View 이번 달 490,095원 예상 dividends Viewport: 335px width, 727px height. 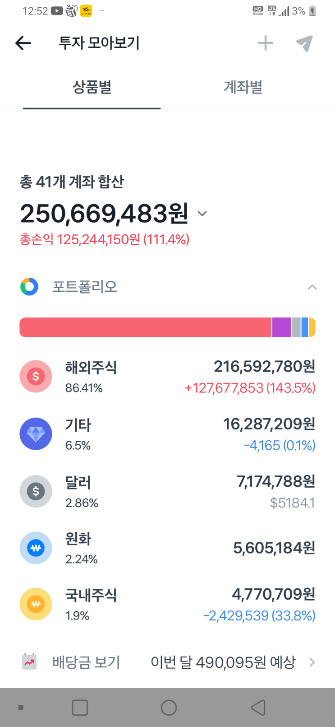[223, 662]
